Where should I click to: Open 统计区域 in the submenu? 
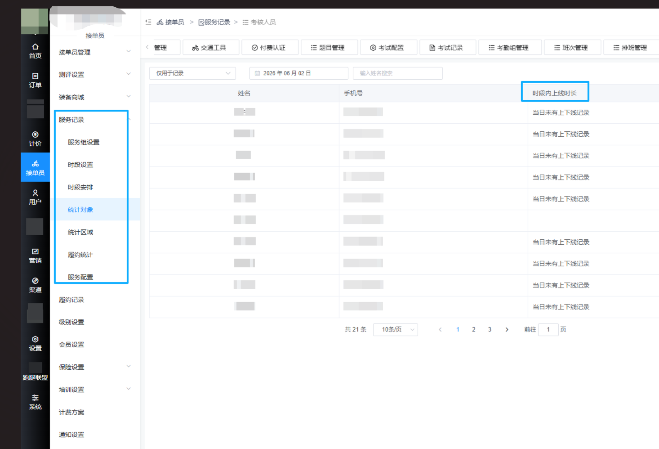point(80,232)
